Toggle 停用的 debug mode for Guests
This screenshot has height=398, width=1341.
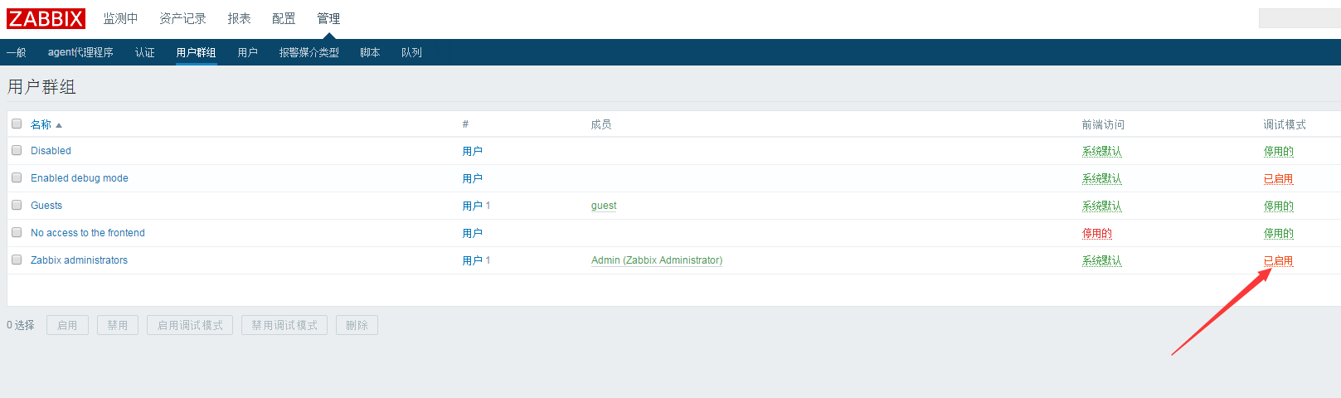click(x=1279, y=206)
